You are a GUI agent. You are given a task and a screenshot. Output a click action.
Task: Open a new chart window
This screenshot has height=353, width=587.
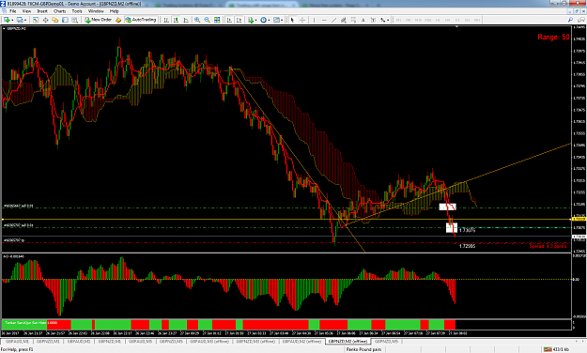[x=7, y=20]
